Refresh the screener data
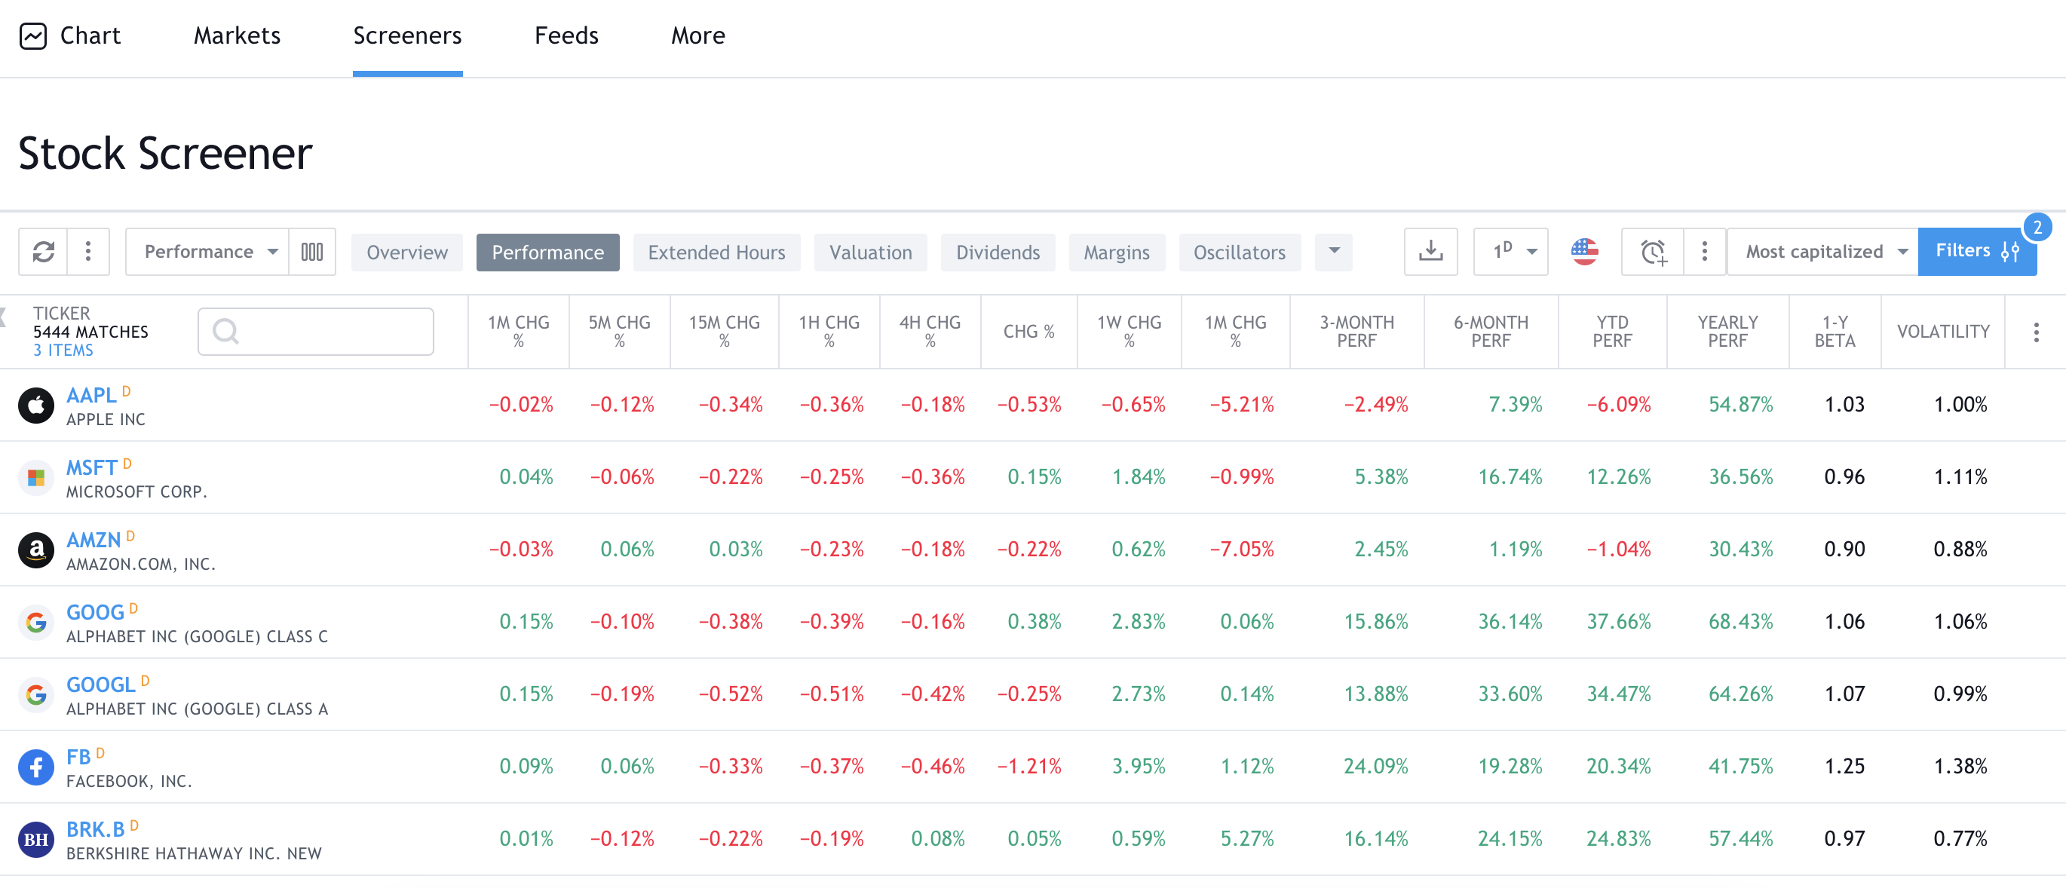The width and height of the screenshot is (2066, 888). (43, 252)
